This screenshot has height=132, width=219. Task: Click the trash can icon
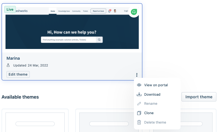click(139, 122)
